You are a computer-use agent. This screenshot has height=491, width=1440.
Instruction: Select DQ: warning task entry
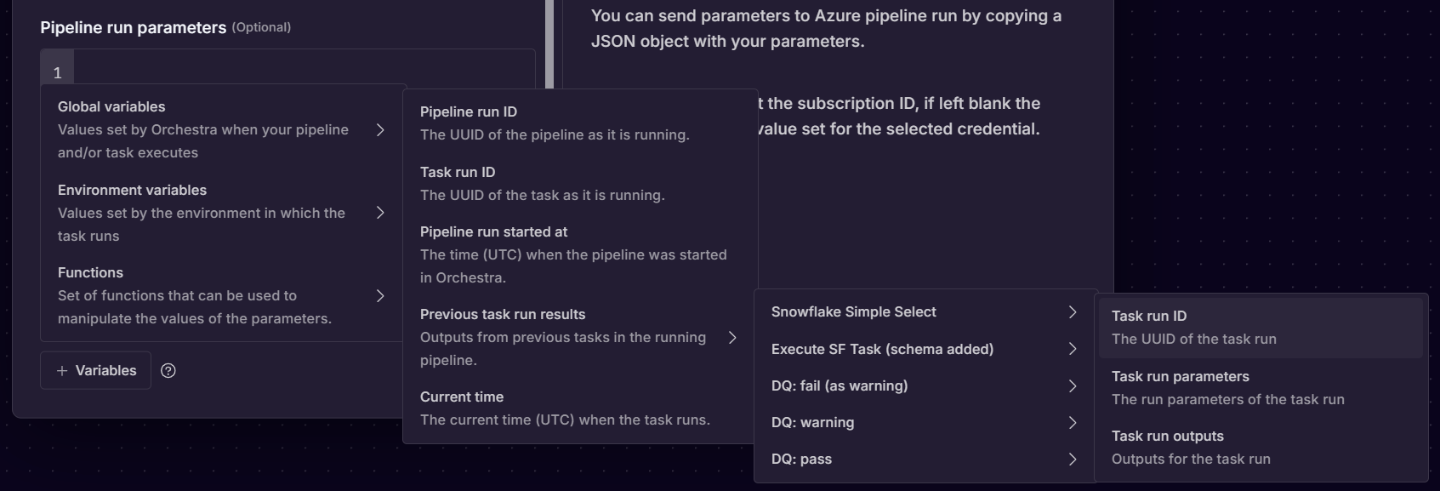(812, 422)
